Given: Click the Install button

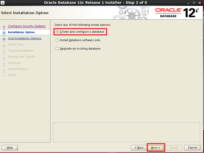Looking at the screenshot, I should click(174, 147).
